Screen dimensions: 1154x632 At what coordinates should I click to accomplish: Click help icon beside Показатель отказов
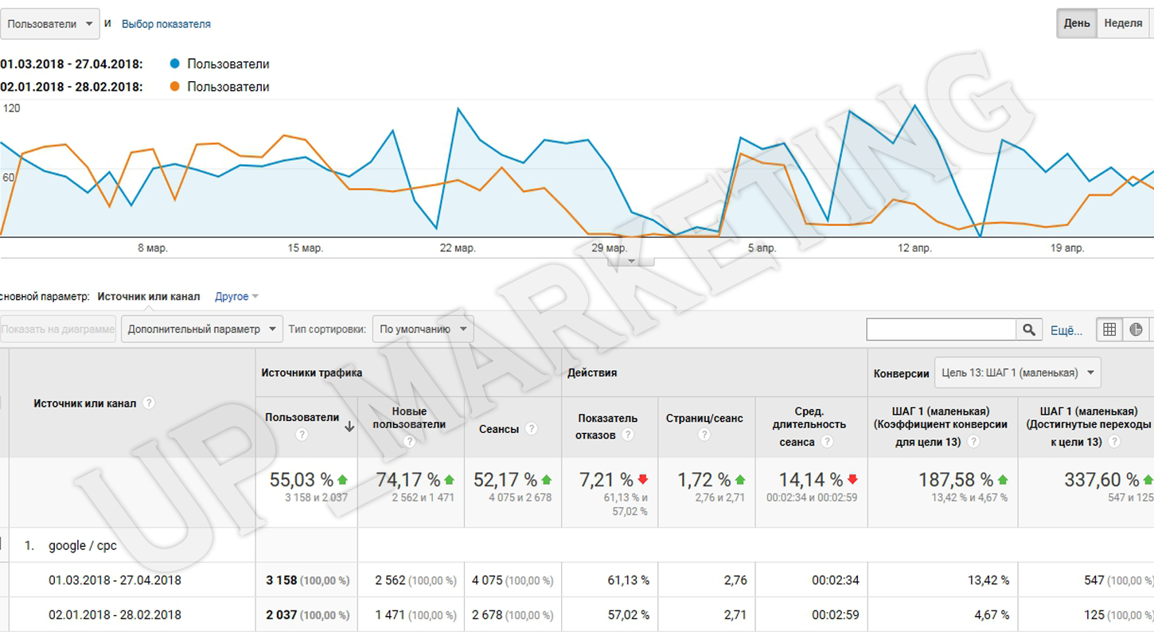[628, 435]
